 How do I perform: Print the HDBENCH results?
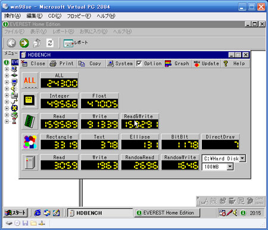[62, 64]
